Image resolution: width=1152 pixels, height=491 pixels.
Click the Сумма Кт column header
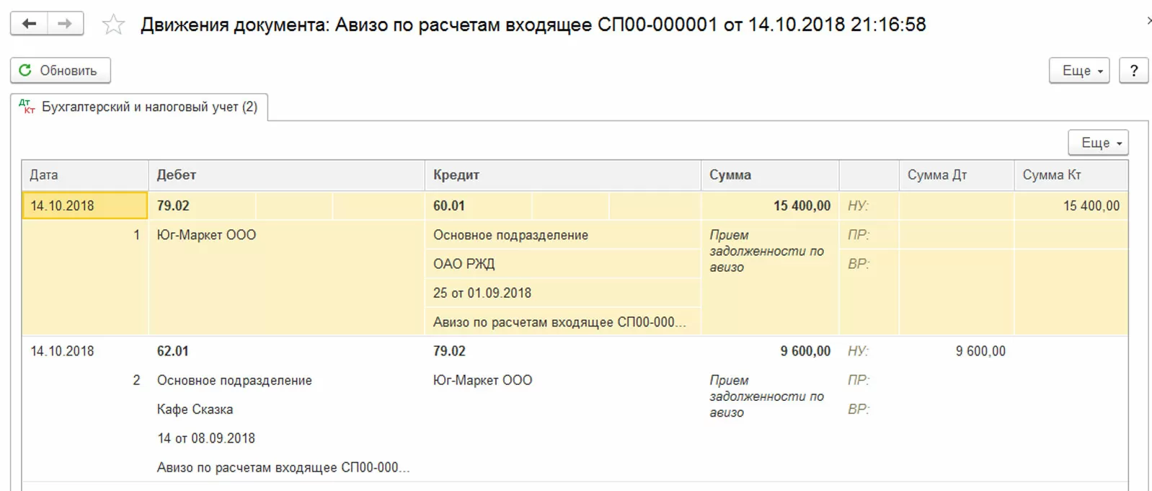click(x=1052, y=175)
